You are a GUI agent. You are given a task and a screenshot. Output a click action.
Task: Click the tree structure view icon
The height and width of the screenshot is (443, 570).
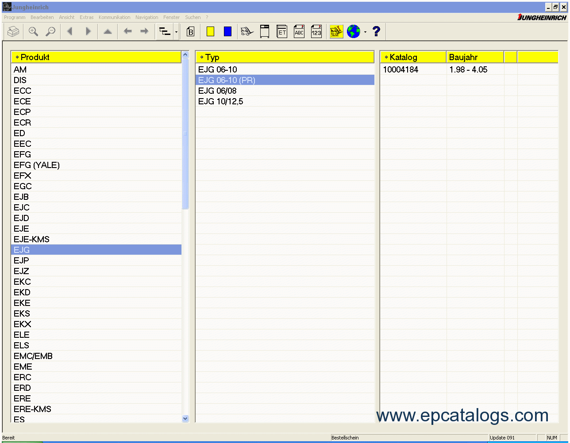[165, 32]
